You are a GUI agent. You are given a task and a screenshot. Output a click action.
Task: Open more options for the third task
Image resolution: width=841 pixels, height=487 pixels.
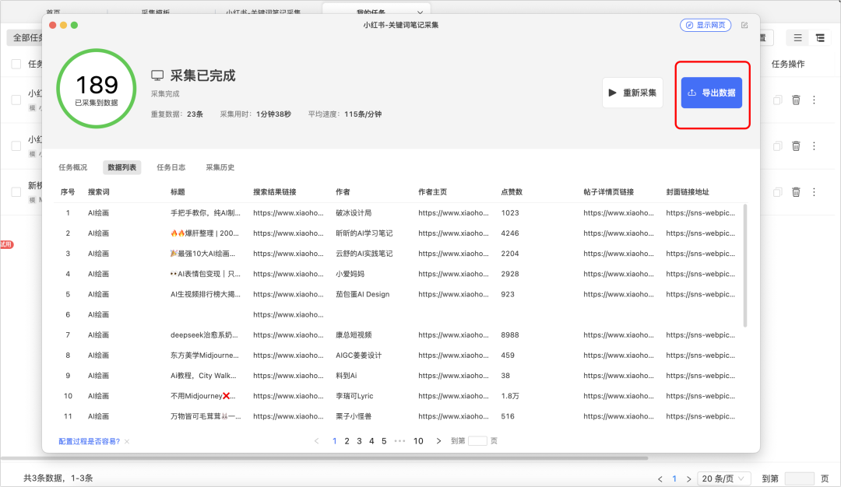click(x=815, y=192)
